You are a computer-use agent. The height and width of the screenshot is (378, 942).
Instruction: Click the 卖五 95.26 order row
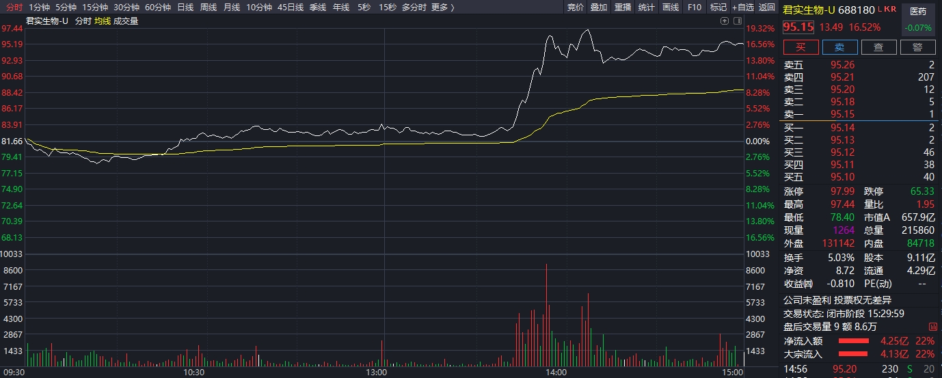859,65
